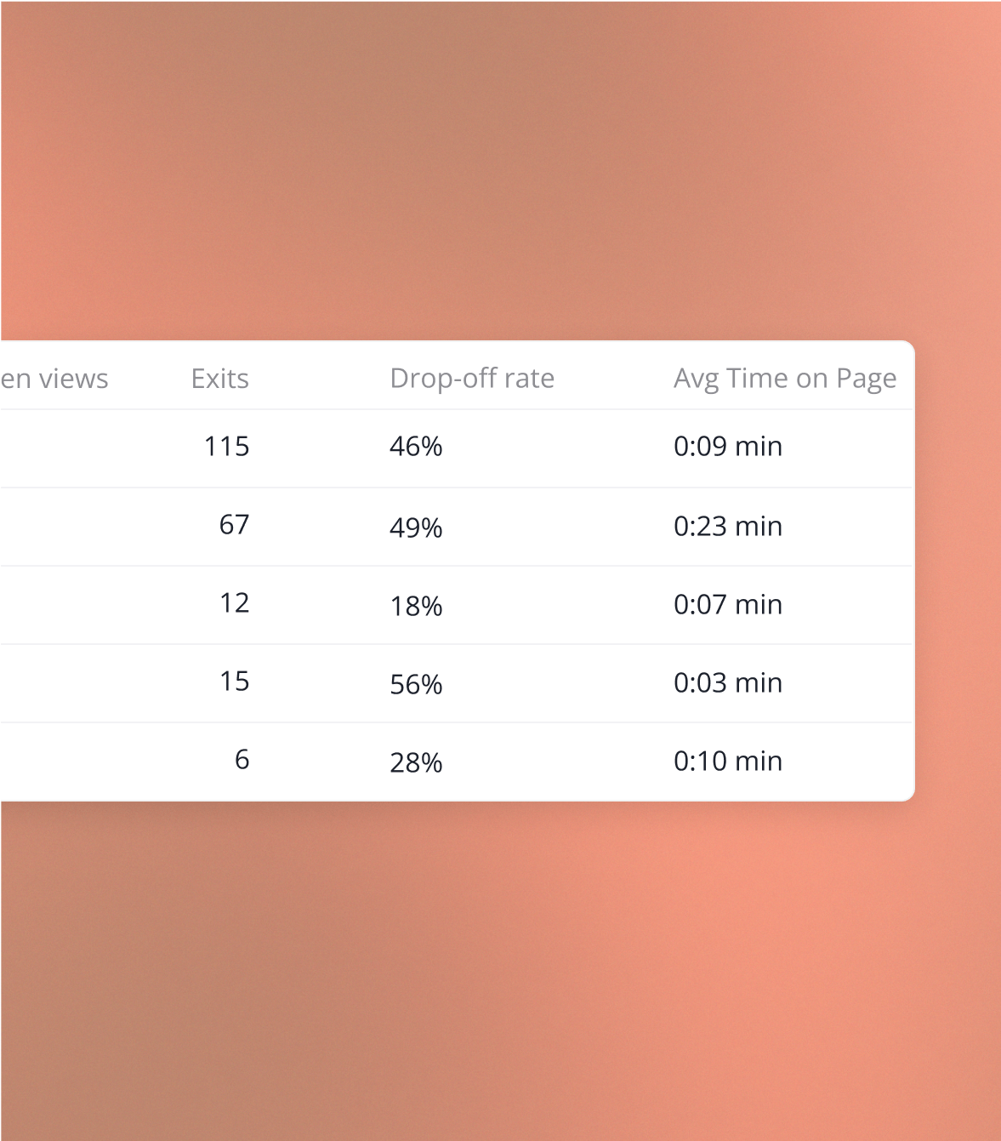
Task: Sort by Drop-off rate column header
Action: [471, 379]
